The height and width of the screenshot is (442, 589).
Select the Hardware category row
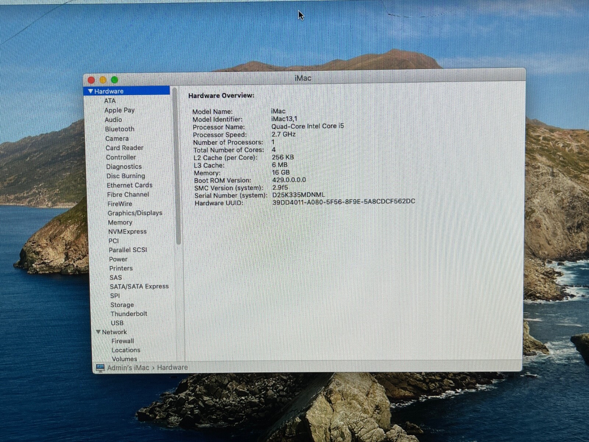tap(127, 91)
